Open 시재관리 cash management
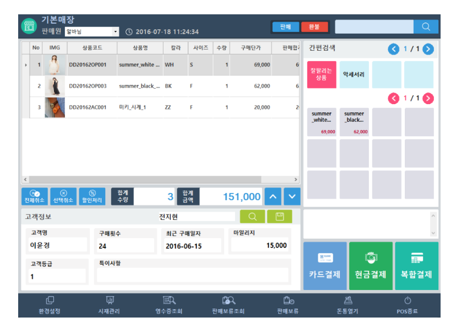Viewport: 456px width, 328px height. (109, 305)
